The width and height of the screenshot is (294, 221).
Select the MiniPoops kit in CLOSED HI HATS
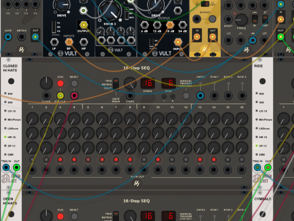(5, 120)
